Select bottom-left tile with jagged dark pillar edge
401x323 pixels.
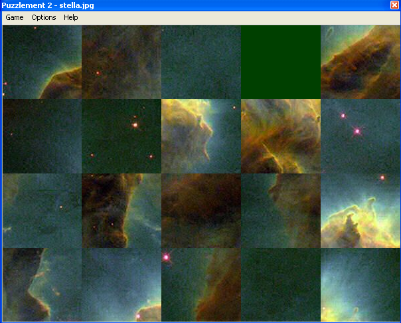pyautogui.click(x=42, y=284)
